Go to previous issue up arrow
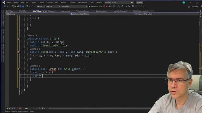202x113 pixels. 33,108
